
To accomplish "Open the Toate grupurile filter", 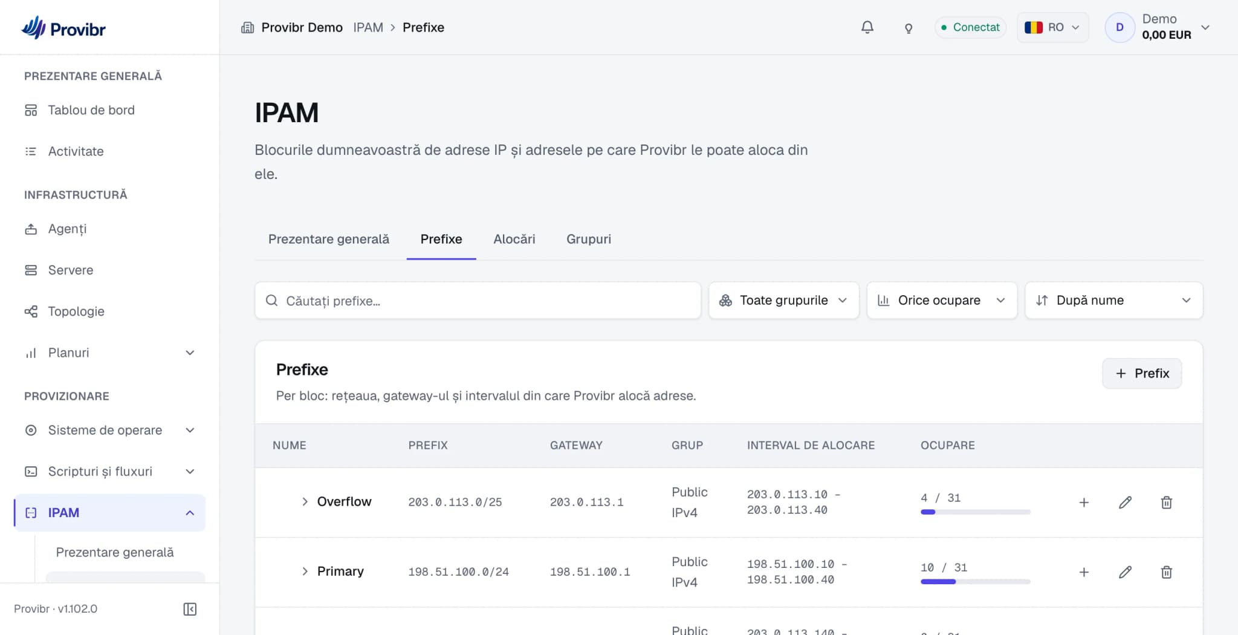I will pyautogui.click(x=783, y=301).
